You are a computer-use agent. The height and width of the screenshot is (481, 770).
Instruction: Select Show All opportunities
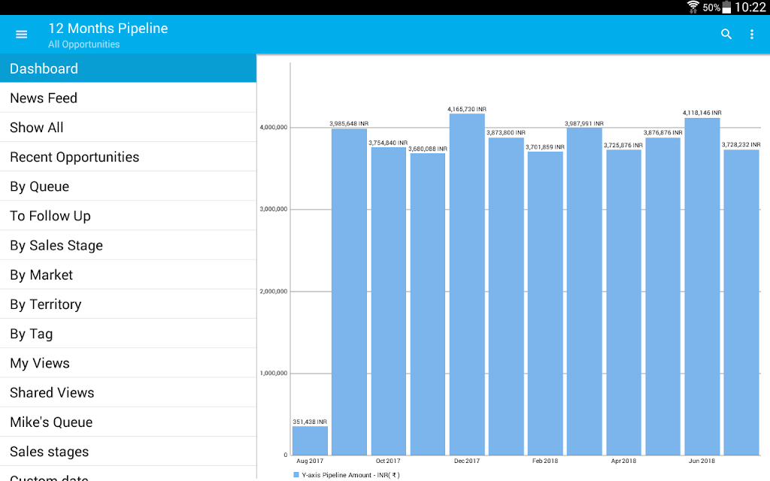(128, 128)
